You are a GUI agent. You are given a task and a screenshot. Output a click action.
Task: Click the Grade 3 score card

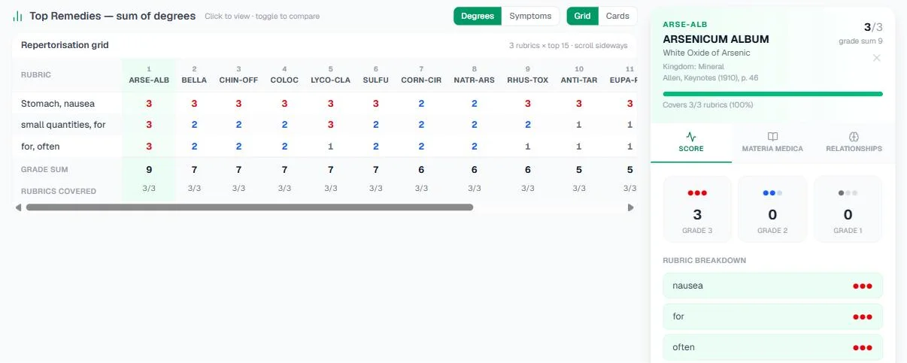click(x=697, y=209)
